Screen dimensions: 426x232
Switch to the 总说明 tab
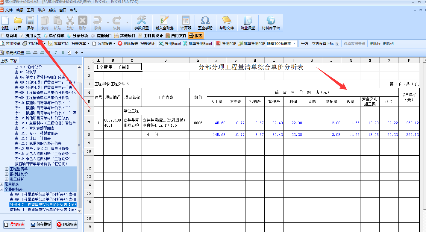point(9,36)
